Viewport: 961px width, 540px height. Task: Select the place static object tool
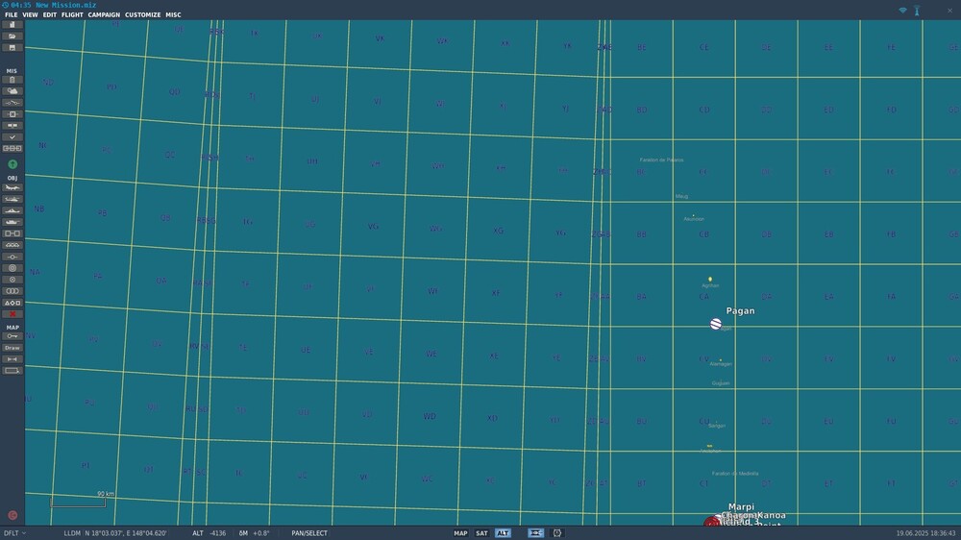[x=12, y=233]
